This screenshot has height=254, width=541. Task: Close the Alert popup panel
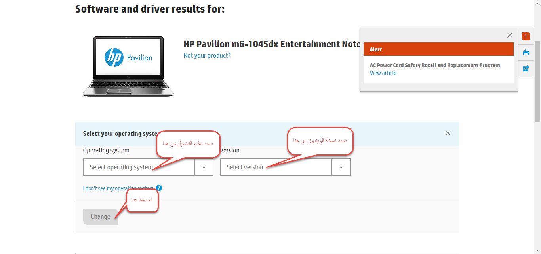[510, 35]
